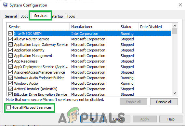Switch to the General tab
Viewport: 185px width, 126px height.
[x=11, y=16]
